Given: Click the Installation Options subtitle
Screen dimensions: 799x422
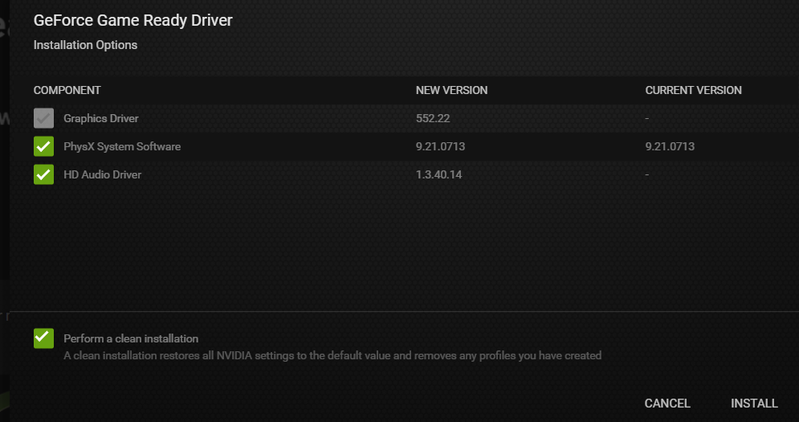Looking at the screenshot, I should [x=86, y=45].
